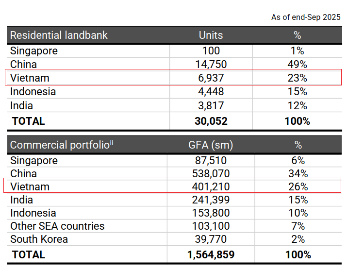
Task: Click the 49% cell for China
Action: (x=297, y=65)
